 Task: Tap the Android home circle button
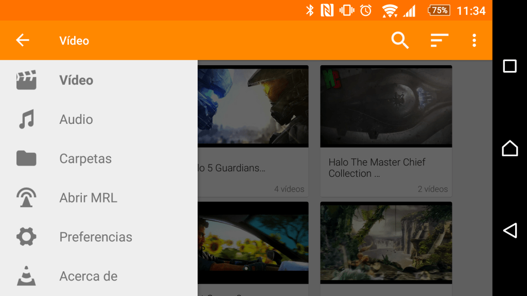[x=510, y=148]
